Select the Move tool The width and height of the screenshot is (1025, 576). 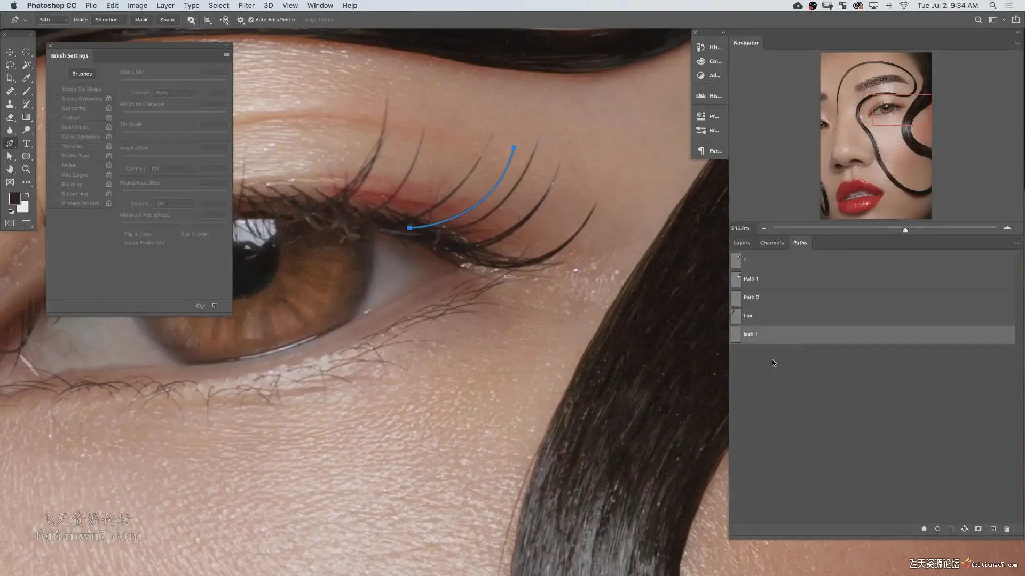coord(10,52)
